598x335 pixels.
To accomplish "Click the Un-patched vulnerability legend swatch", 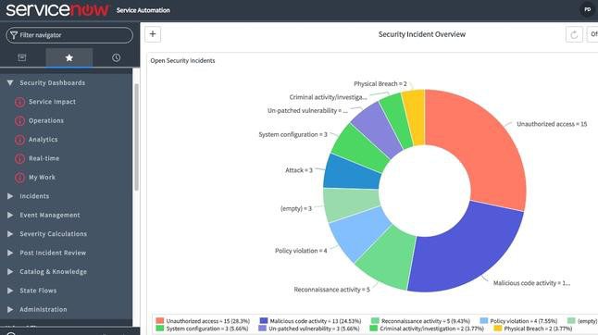I will click(x=262, y=329).
